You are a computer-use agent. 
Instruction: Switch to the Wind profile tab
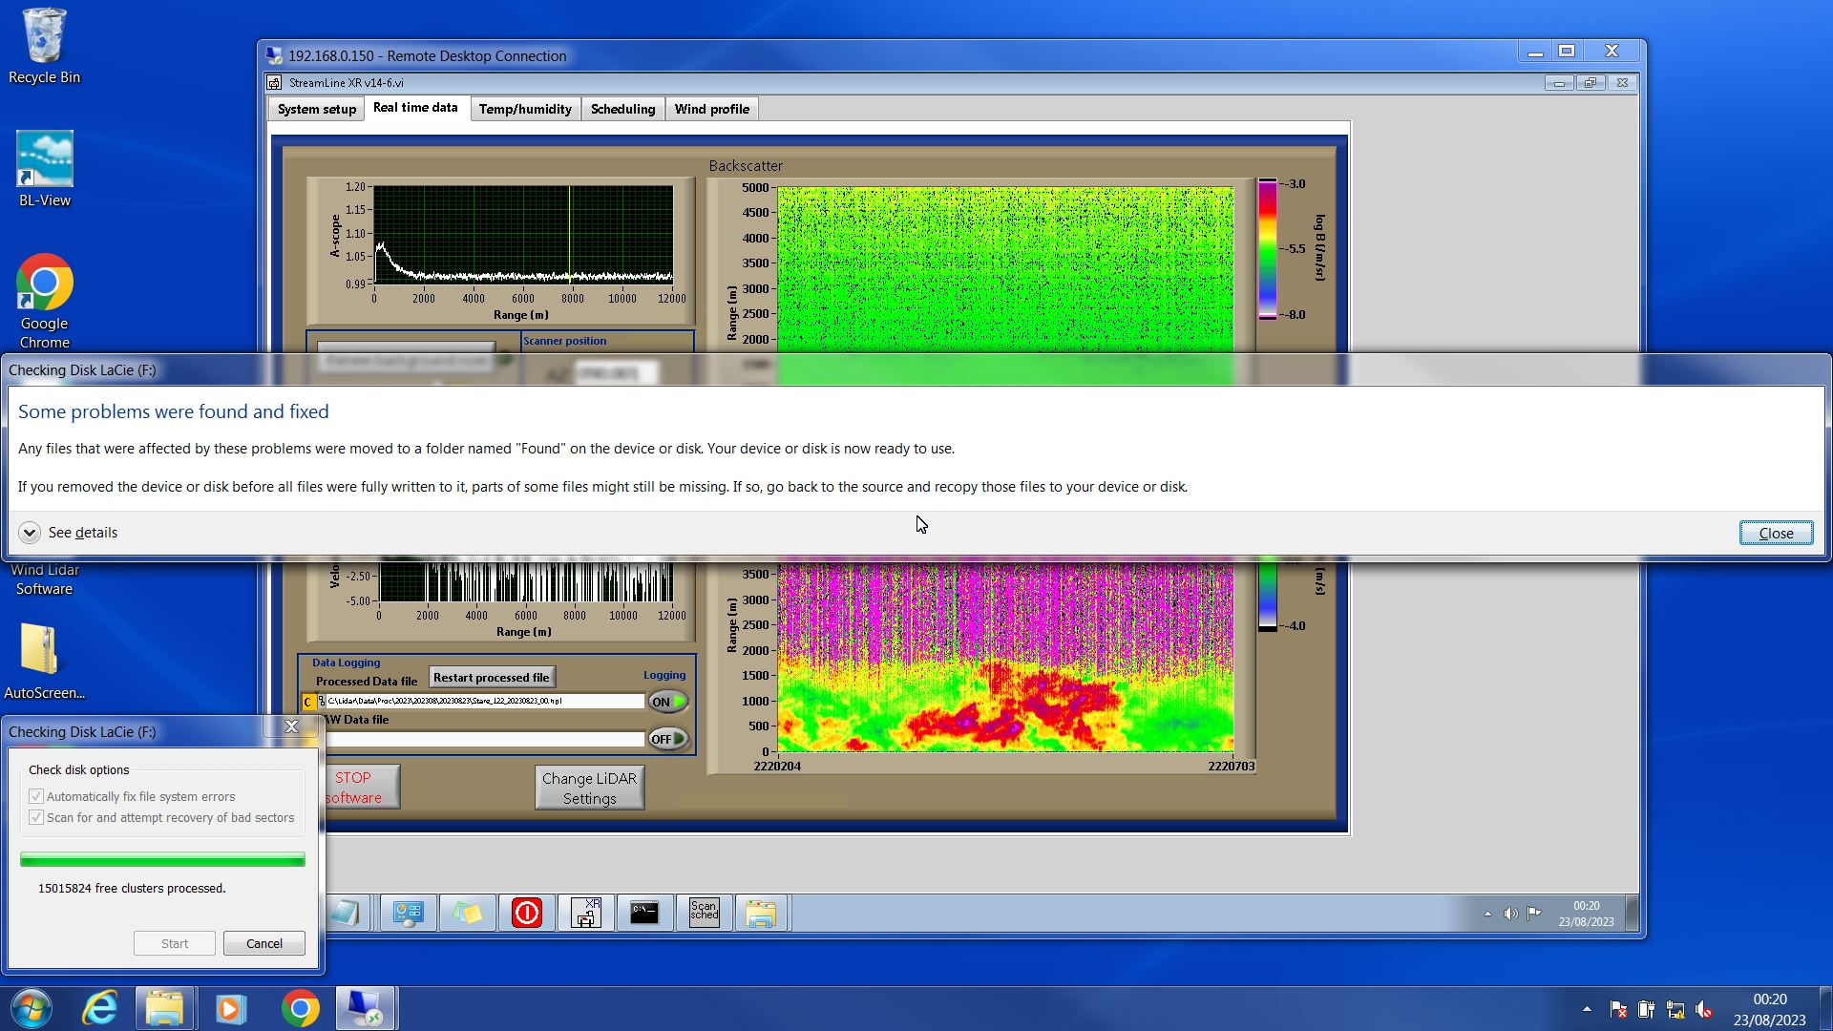click(x=711, y=109)
